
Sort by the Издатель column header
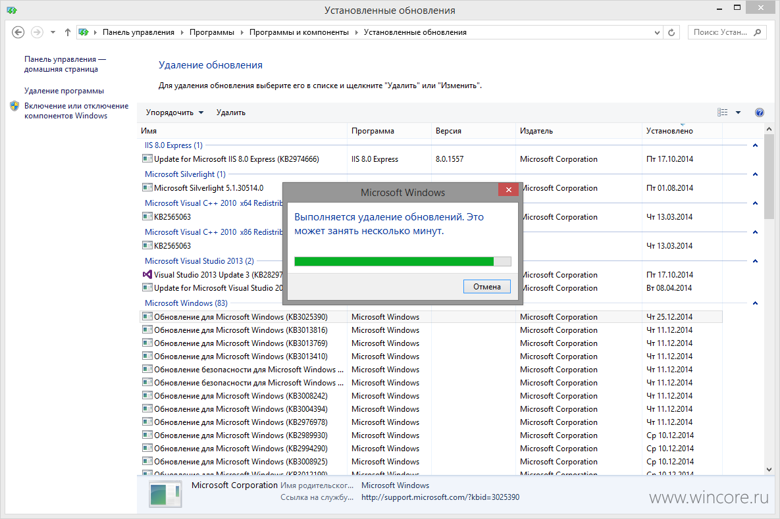tap(579, 131)
